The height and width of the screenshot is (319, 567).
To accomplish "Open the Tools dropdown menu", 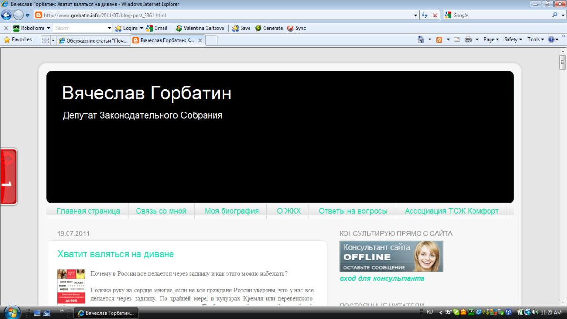I will tap(535, 40).
